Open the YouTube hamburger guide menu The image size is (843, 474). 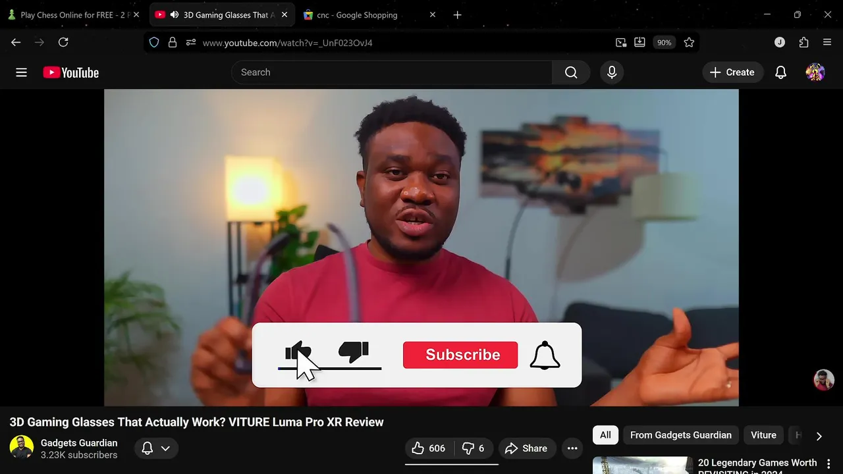21,72
